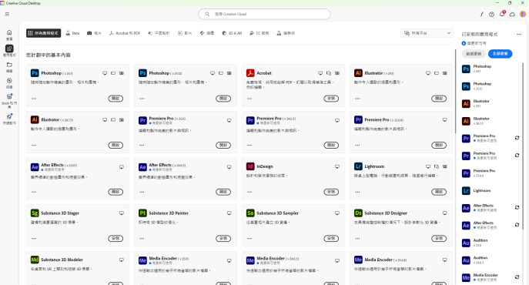
Task: Click Open on the Lightroom card
Action: pyautogui.click(x=439, y=192)
